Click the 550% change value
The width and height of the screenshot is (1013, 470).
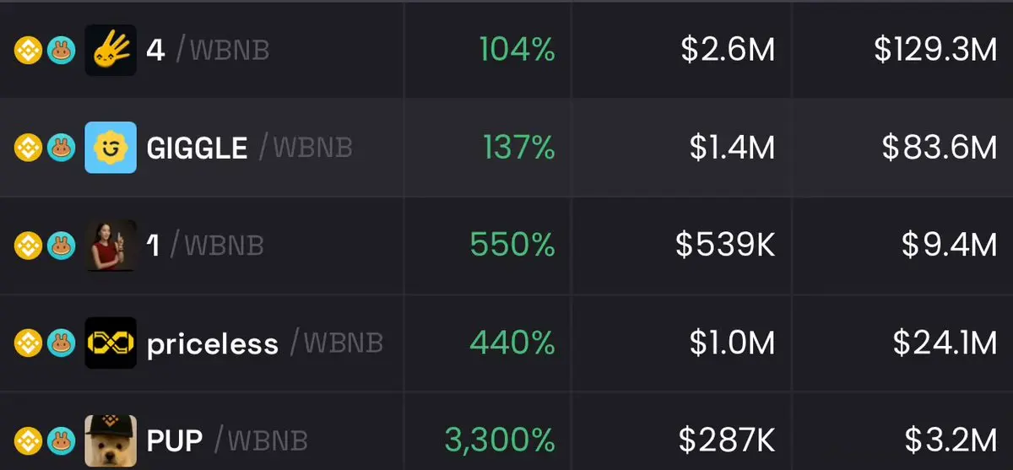pyautogui.click(x=512, y=246)
